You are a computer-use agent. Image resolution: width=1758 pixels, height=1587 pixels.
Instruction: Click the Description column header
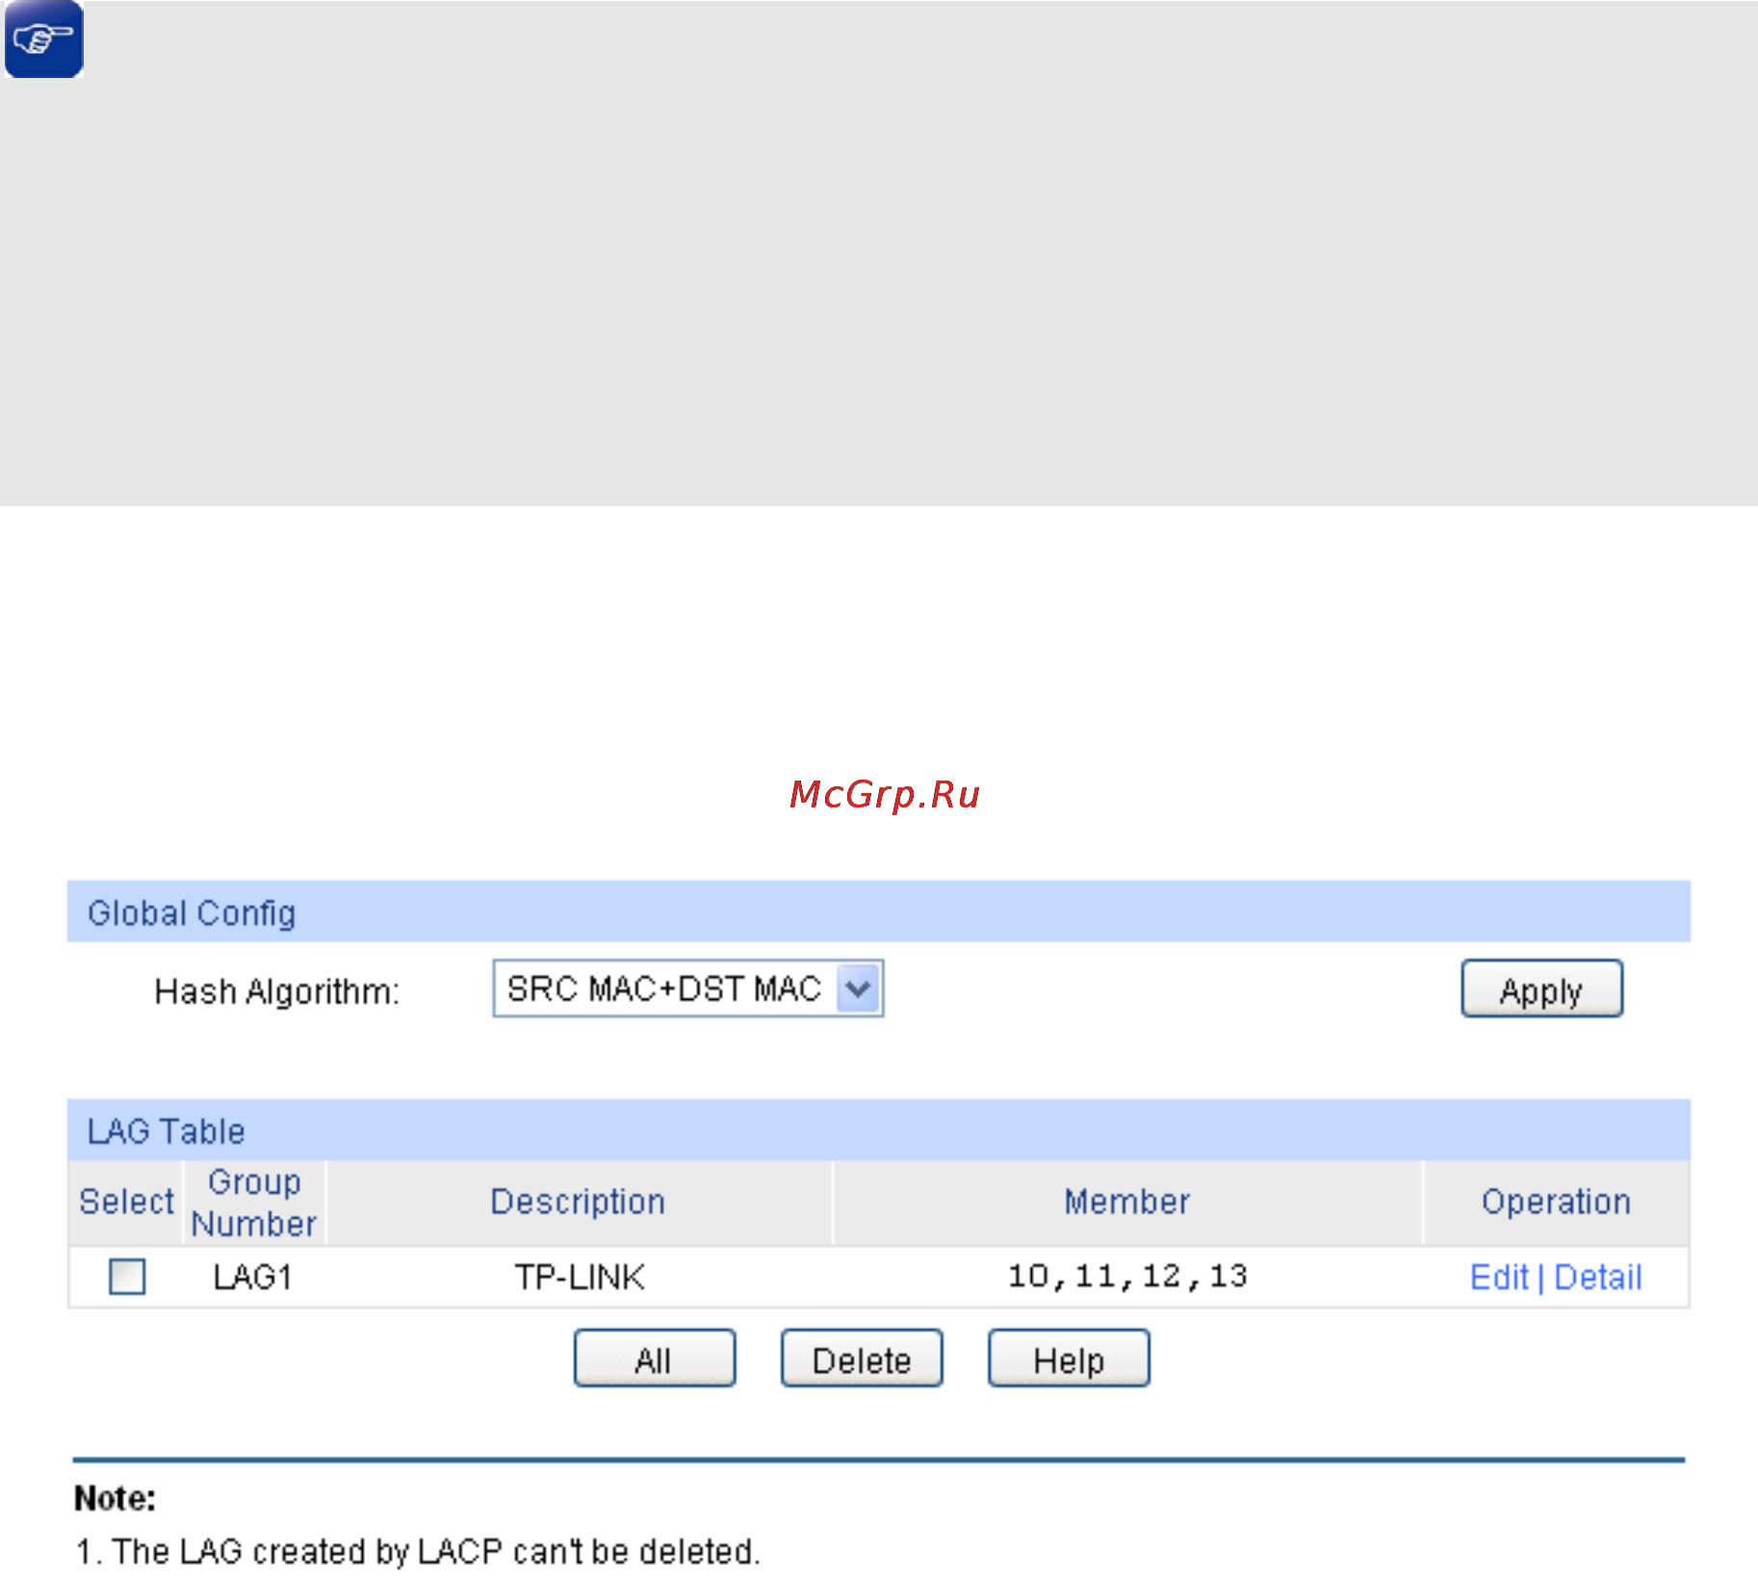(579, 1202)
